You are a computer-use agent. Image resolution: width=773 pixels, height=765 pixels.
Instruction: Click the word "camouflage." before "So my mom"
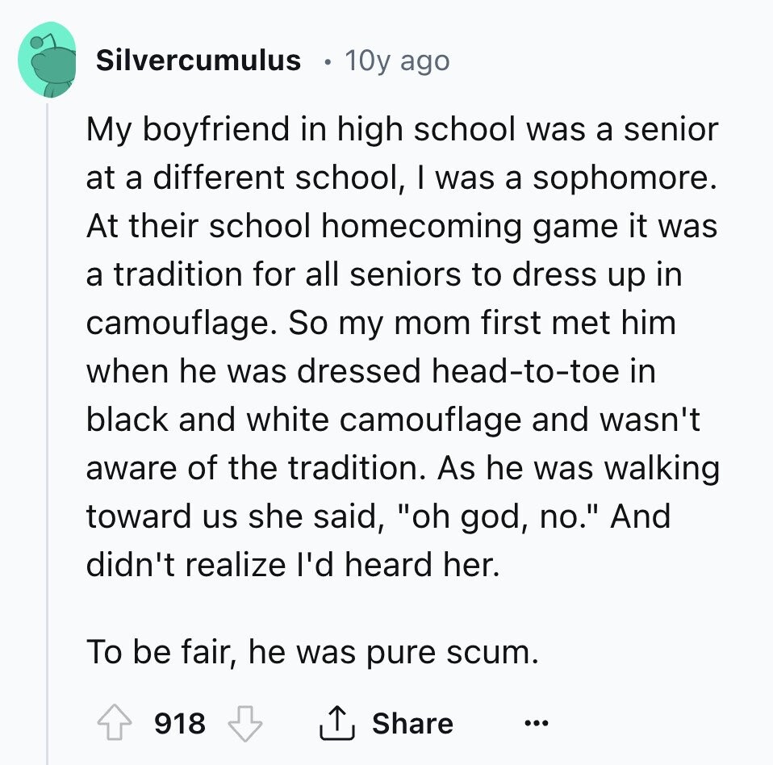pos(182,324)
